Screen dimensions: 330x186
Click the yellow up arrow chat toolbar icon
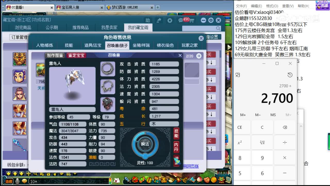click(15, 174)
